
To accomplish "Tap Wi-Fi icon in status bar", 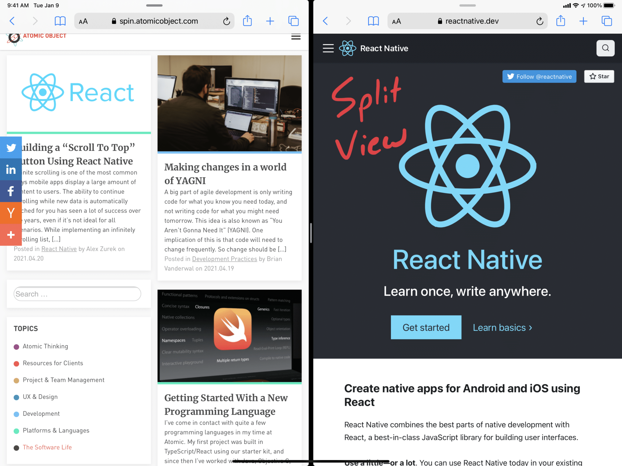I will point(576,5).
